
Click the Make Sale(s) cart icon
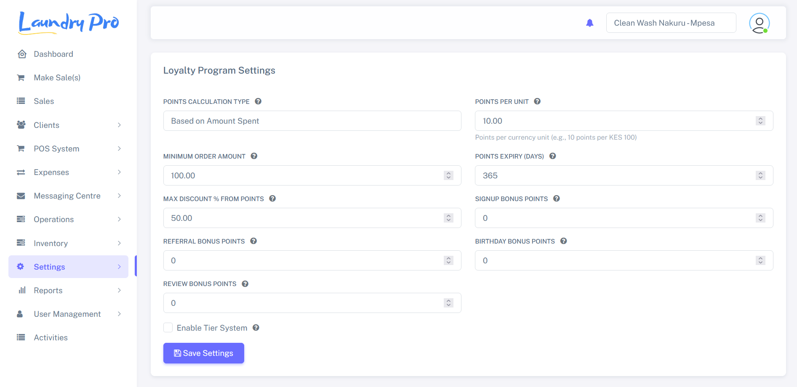click(21, 77)
